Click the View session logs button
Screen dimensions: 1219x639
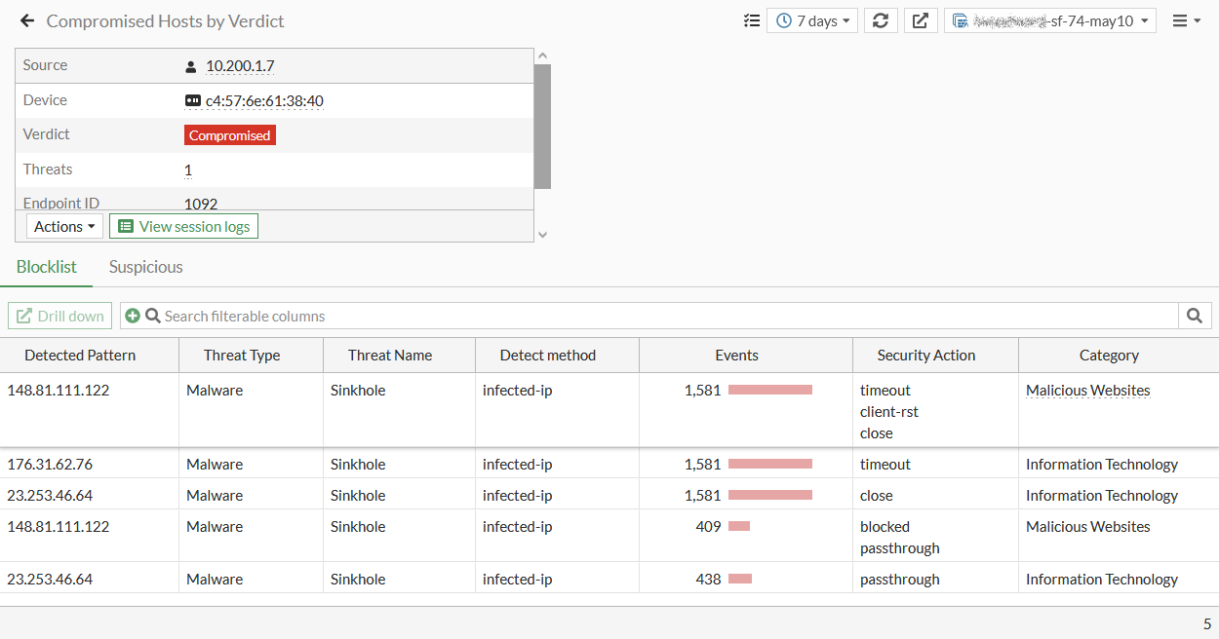183,226
